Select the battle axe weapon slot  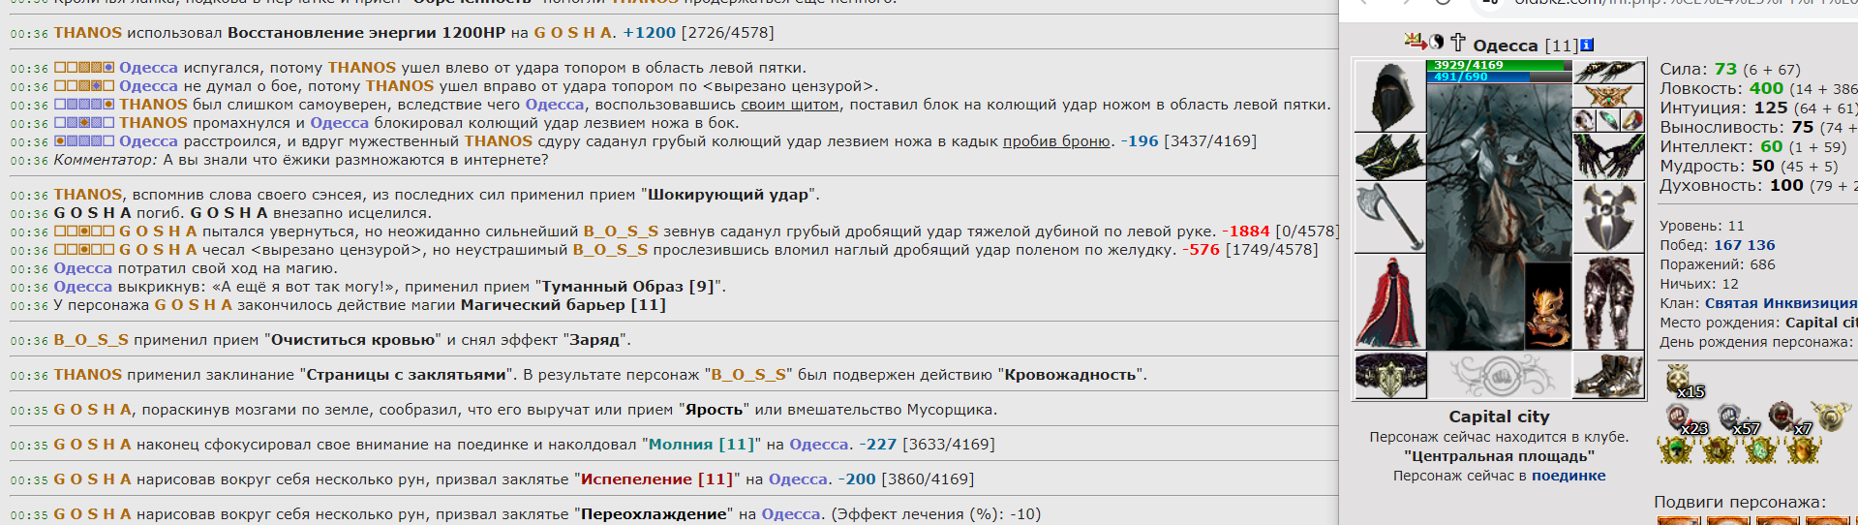[1389, 217]
